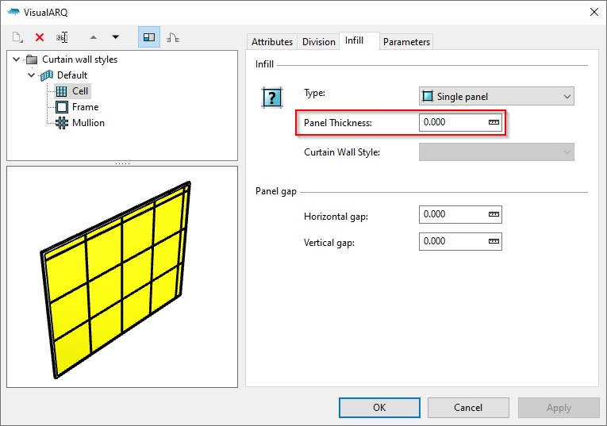Click the yellow curtain wall preview
Screen dimensions: 607x426
pyautogui.click(x=116, y=279)
